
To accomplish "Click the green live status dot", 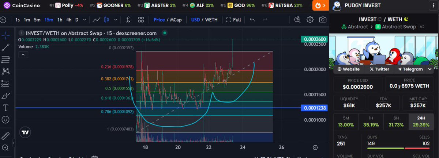I will (x=165, y=33).
